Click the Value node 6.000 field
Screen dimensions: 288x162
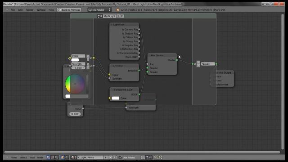coord(75,114)
